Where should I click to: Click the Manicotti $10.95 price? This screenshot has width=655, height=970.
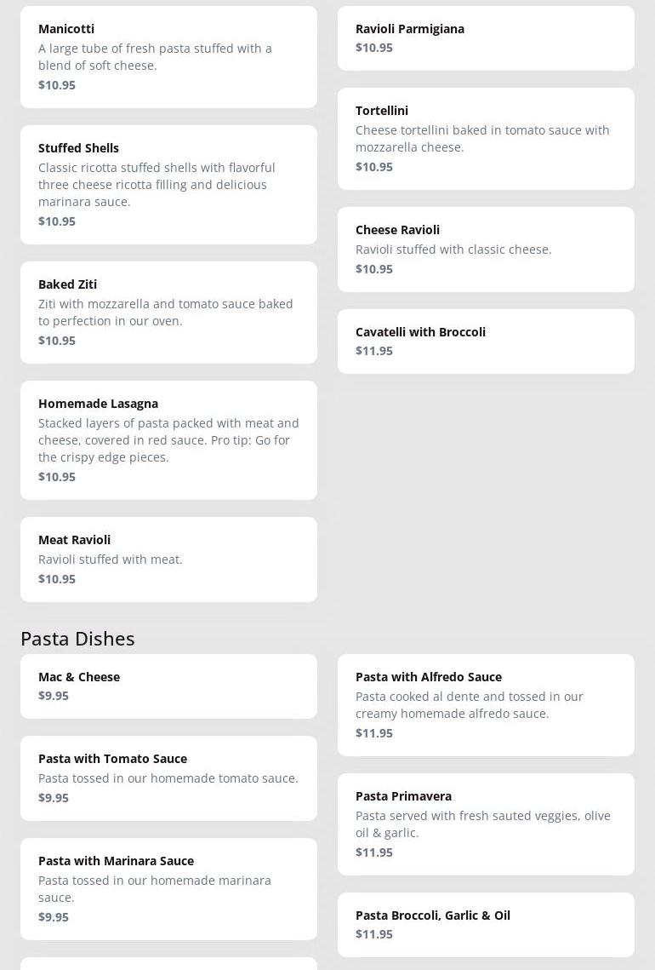tap(57, 85)
